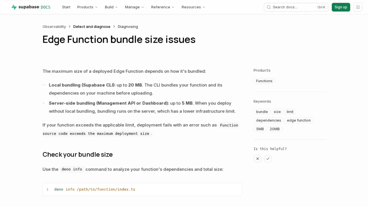Select the edge function keyword tag
Image resolution: width=368 pixels, height=207 pixels.
[x=299, y=121]
